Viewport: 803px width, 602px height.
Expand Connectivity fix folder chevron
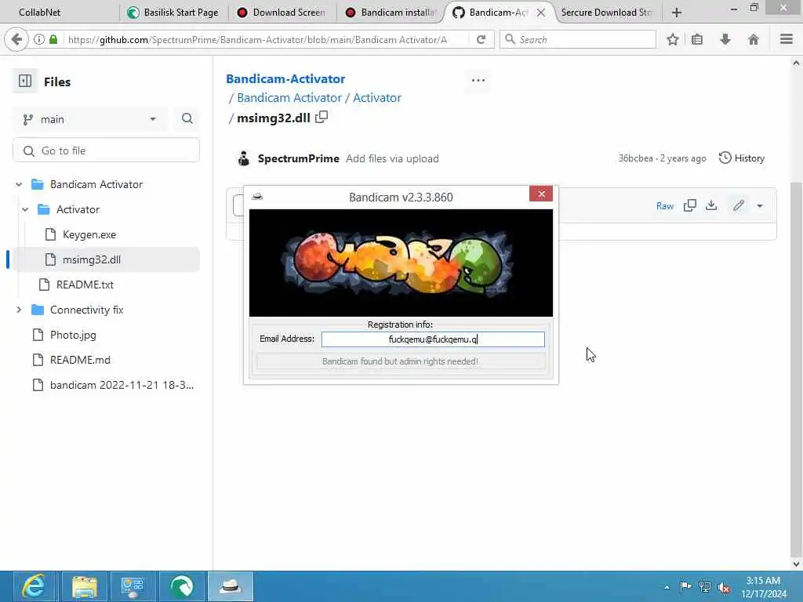tap(19, 310)
